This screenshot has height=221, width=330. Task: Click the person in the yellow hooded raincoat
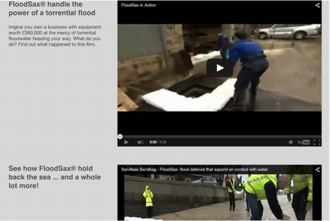(x=148, y=201)
